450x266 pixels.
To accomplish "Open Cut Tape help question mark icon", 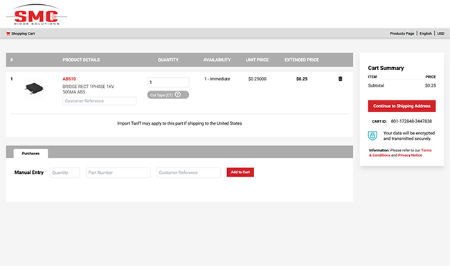I will 178,94.
